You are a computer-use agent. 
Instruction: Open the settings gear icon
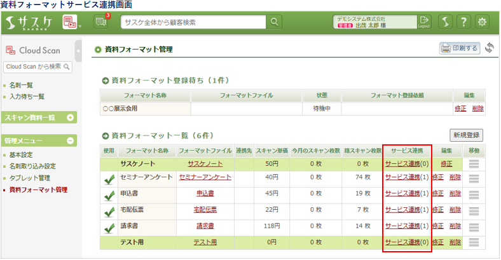(x=482, y=22)
